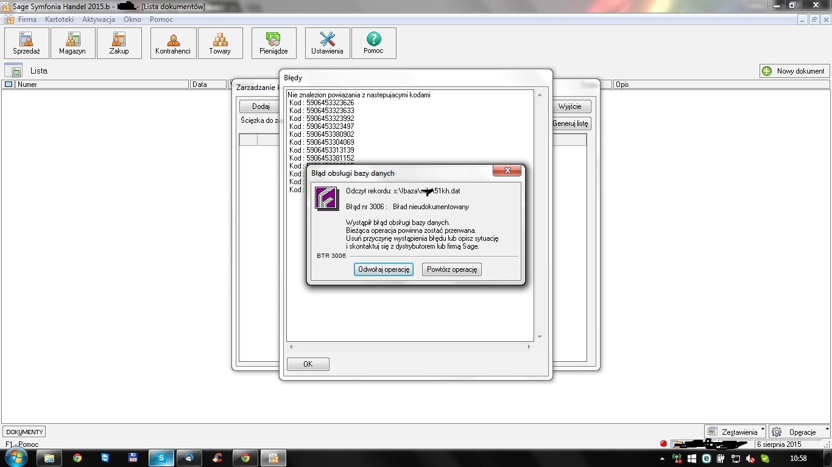Close the database error dialog
832x467 pixels.
506,171
